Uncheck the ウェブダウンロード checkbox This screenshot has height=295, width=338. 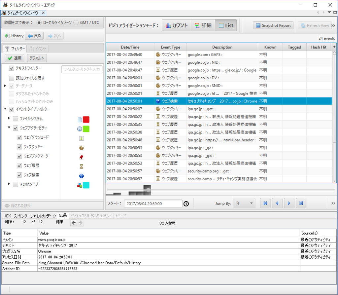click(19, 137)
